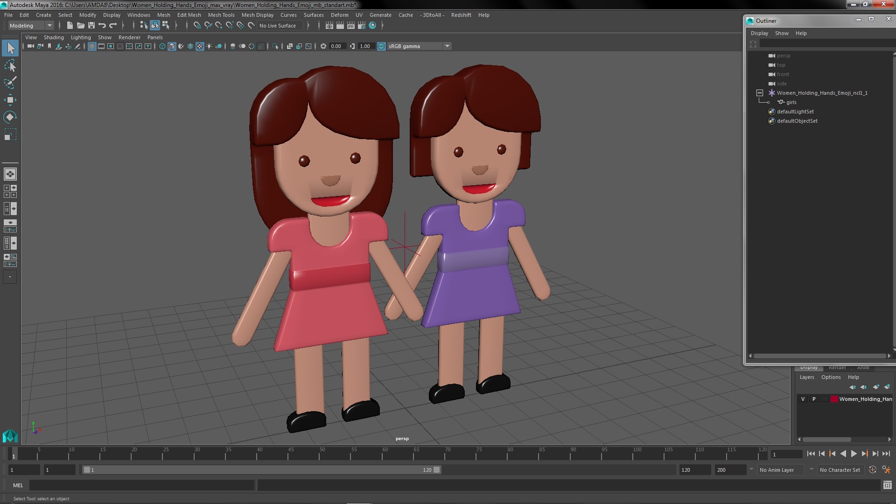Select the girls node in Outliner

point(791,102)
